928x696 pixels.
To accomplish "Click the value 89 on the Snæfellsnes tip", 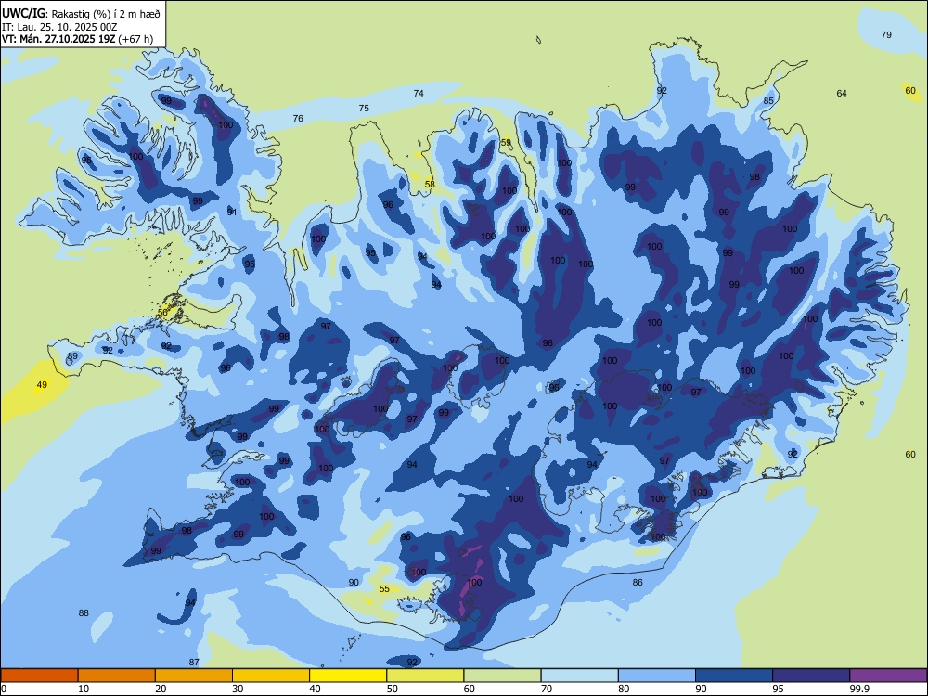I will tap(72, 356).
